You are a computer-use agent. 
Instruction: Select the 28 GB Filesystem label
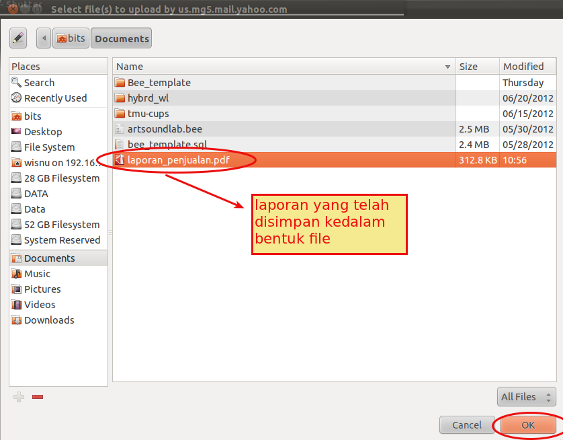tap(62, 178)
